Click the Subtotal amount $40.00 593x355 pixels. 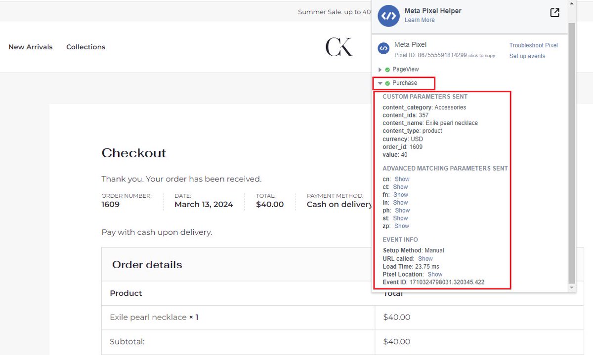pyautogui.click(x=397, y=342)
